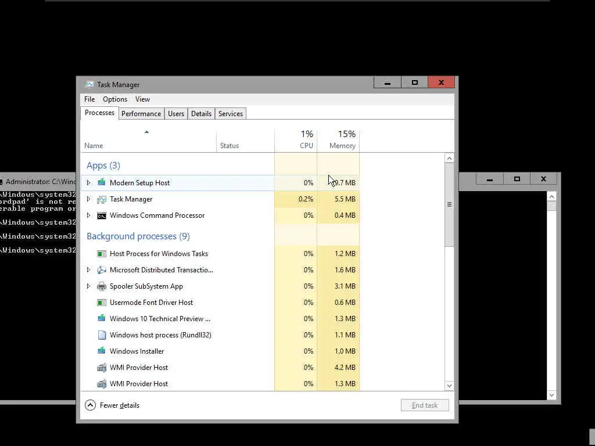Click the Modern Setup Host process icon

point(101,182)
